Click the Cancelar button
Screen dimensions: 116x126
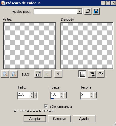pos(59,119)
